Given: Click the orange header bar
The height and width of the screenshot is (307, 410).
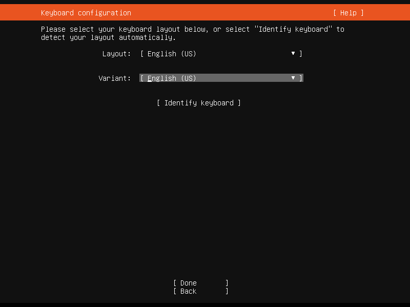Looking at the screenshot, I should (205, 13).
